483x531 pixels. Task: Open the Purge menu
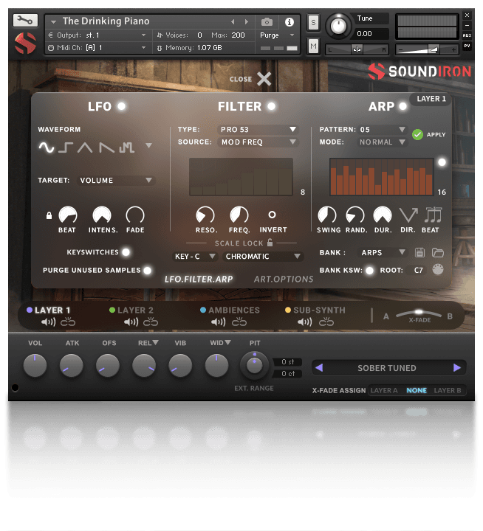coord(276,35)
